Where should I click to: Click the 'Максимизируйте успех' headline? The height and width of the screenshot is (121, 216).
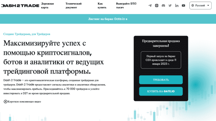(x=54, y=57)
